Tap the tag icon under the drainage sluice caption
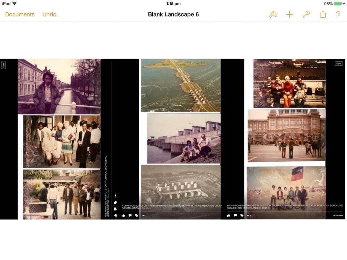 coord(137,216)
